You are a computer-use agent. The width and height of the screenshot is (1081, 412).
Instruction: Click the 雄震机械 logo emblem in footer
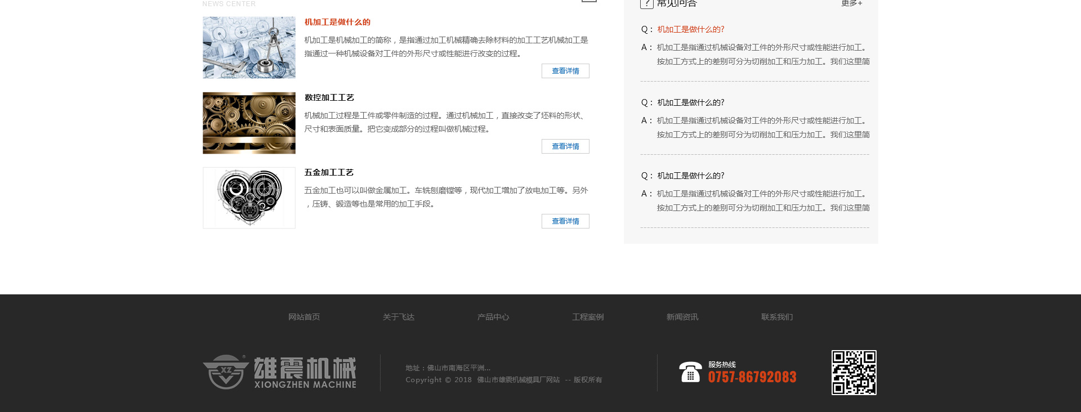pyautogui.click(x=226, y=372)
